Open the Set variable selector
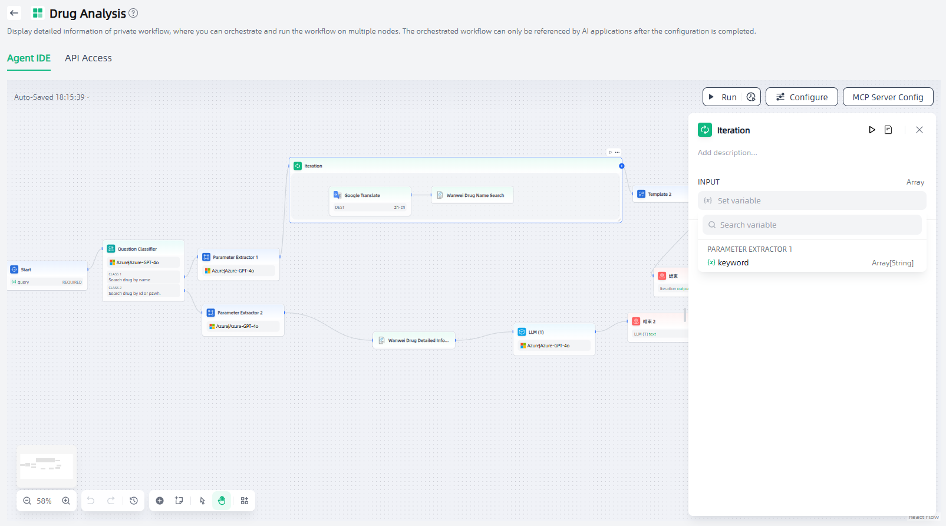Image resolution: width=946 pixels, height=526 pixels. (x=812, y=200)
